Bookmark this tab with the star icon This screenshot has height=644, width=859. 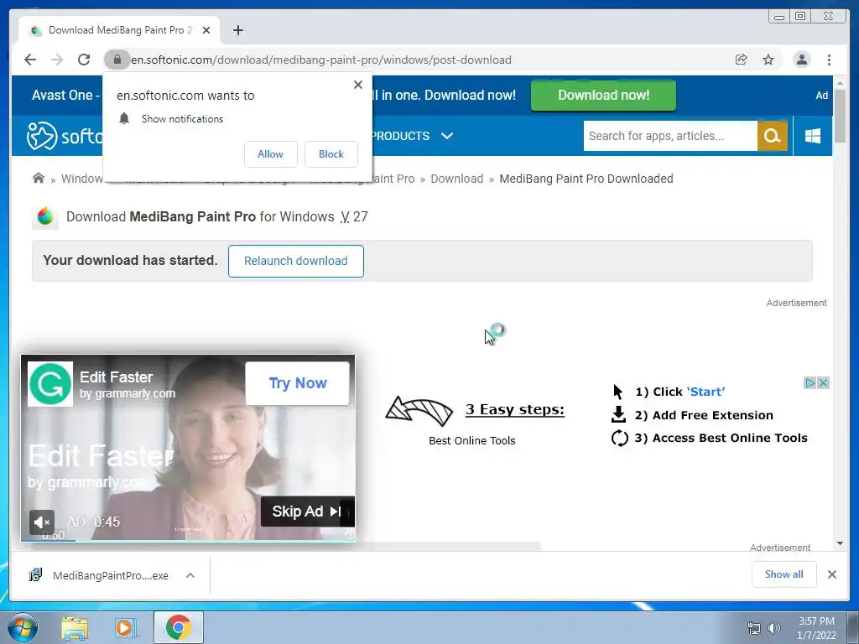768,60
